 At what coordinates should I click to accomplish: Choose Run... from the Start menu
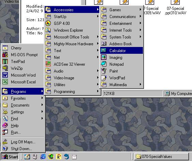23,132
